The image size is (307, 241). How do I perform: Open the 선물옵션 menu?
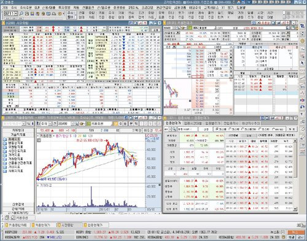click(x=88, y=7)
